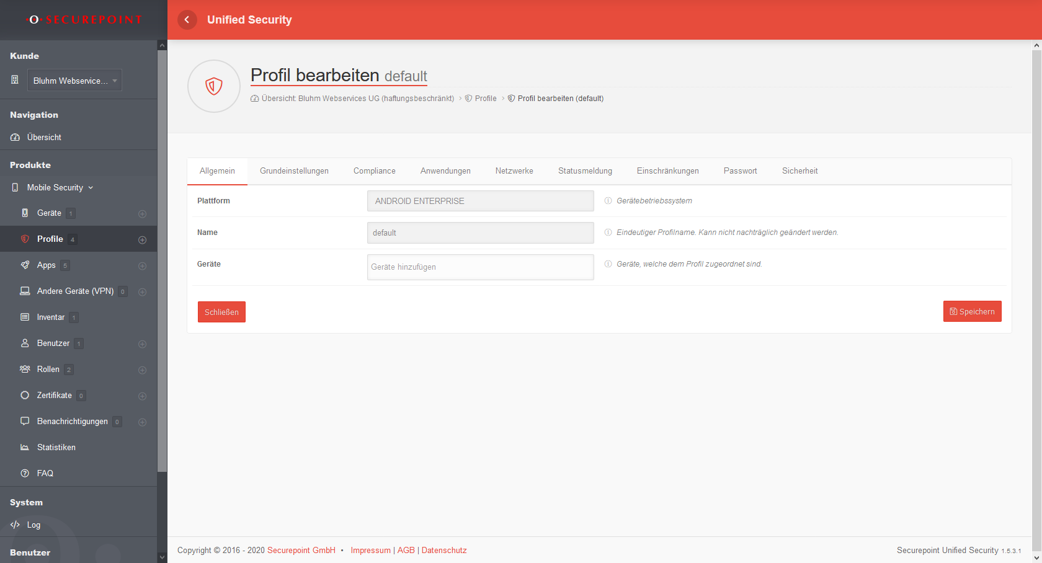Click info icon next to Gerätebetriebssystem

coord(608,201)
